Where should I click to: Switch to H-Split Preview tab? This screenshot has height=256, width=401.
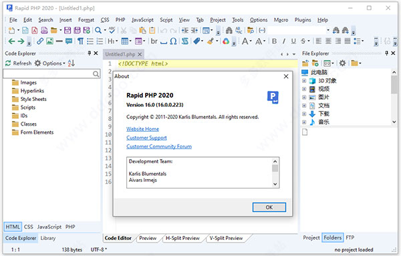click(x=182, y=238)
